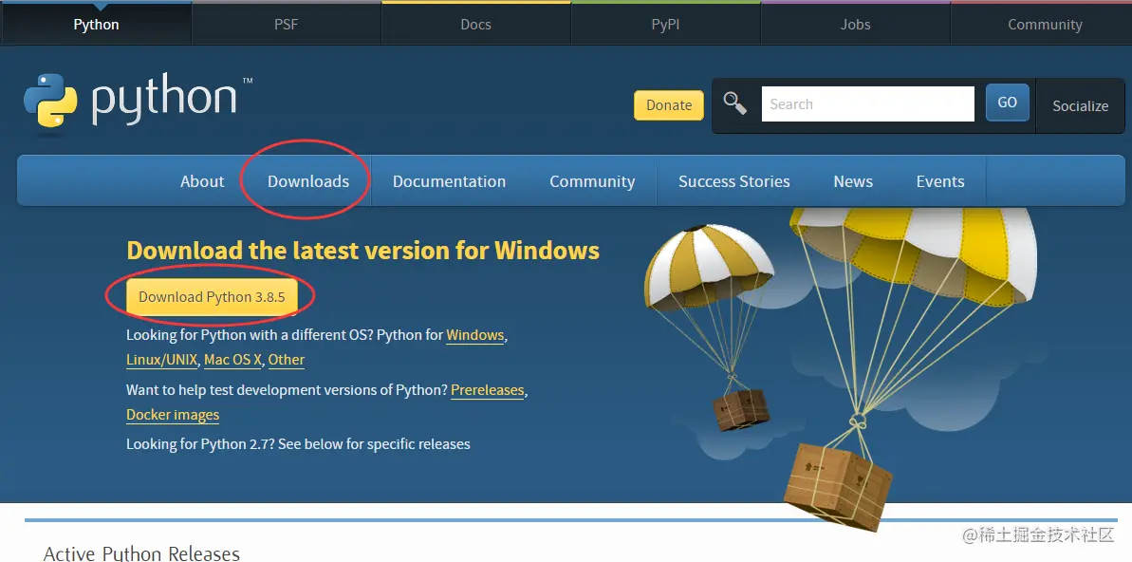This screenshot has height=562, width=1132.
Task: Click the 'Active Python Releases' heading
Action: (x=141, y=553)
